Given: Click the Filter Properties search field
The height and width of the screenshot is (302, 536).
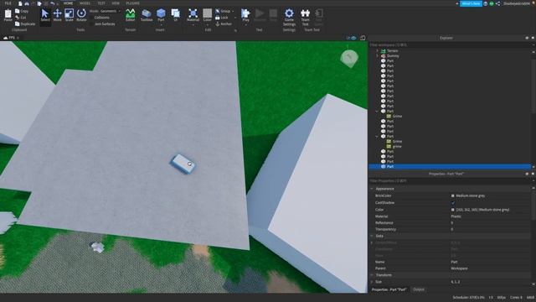Looking at the screenshot, I should click(x=450, y=181).
